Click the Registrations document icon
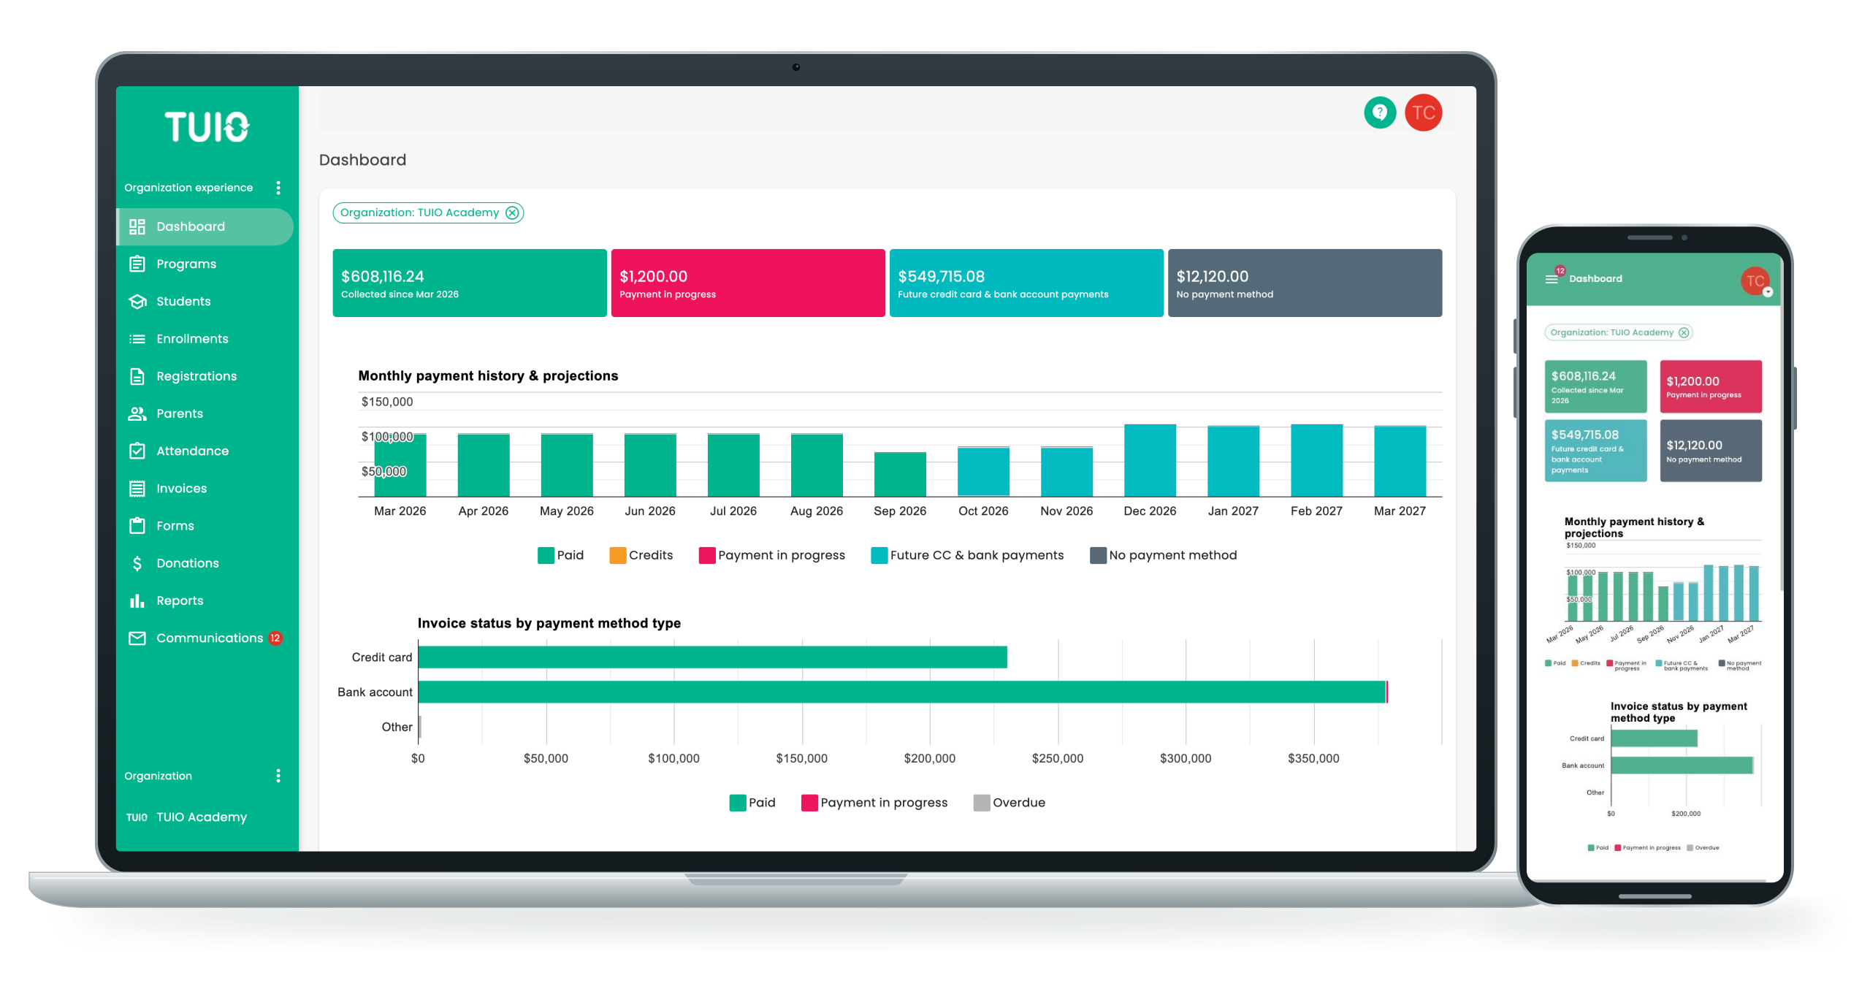The height and width of the screenshot is (1008, 1870). pyautogui.click(x=137, y=376)
